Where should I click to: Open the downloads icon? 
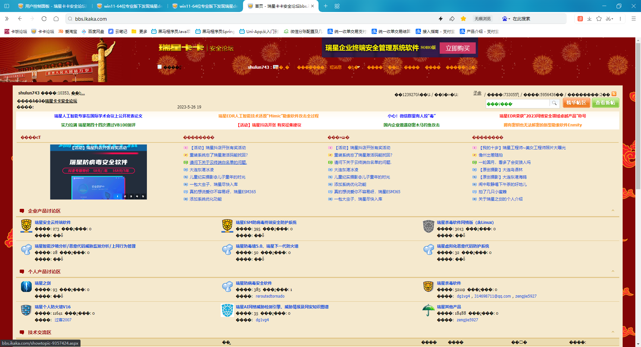[x=590, y=19]
